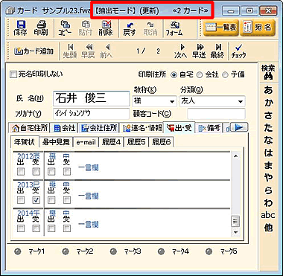Click the 戻す undo icon

(x=130, y=28)
